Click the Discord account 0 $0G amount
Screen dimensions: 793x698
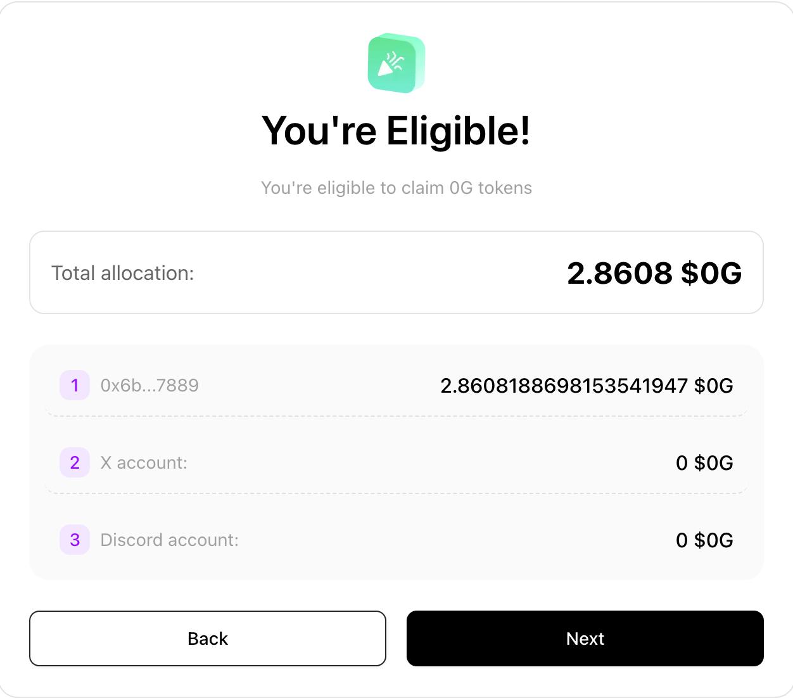(x=704, y=540)
